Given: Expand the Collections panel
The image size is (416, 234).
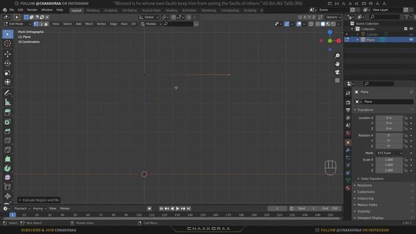Looking at the screenshot, I should (365, 192).
